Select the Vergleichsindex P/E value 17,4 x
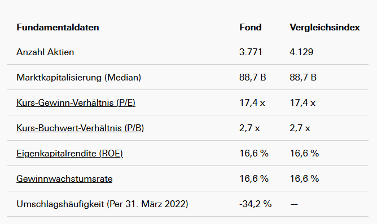 click(x=303, y=103)
